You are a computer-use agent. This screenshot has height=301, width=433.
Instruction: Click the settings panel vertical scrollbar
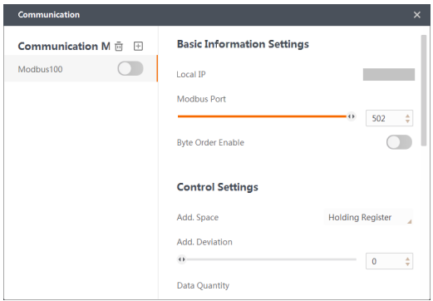point(424,90)
